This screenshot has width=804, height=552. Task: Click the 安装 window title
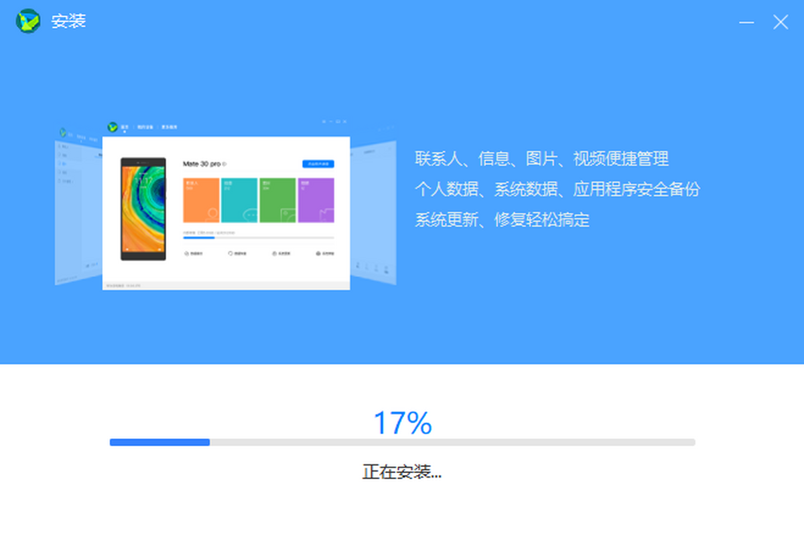pos(68,21)
